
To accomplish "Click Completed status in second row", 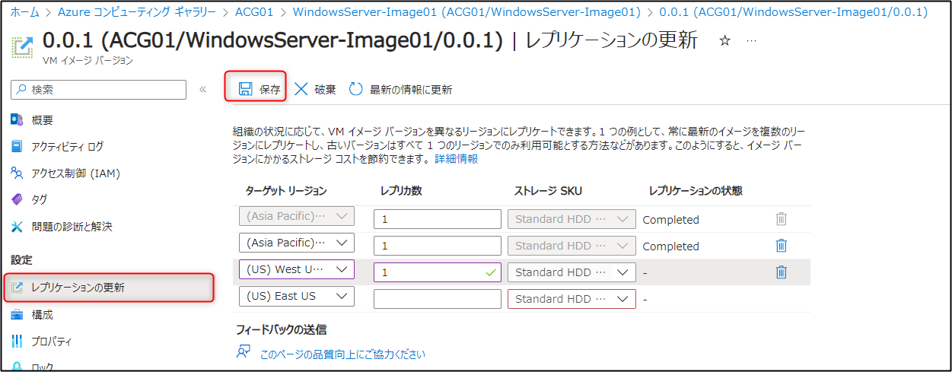I will 670,246.
